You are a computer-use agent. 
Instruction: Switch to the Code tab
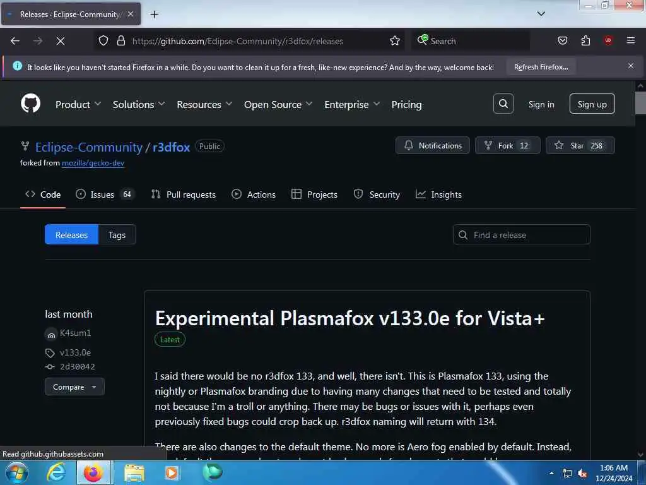point(43,195)
